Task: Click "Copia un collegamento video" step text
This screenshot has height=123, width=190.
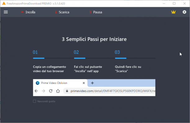Action: pos(49,69)
